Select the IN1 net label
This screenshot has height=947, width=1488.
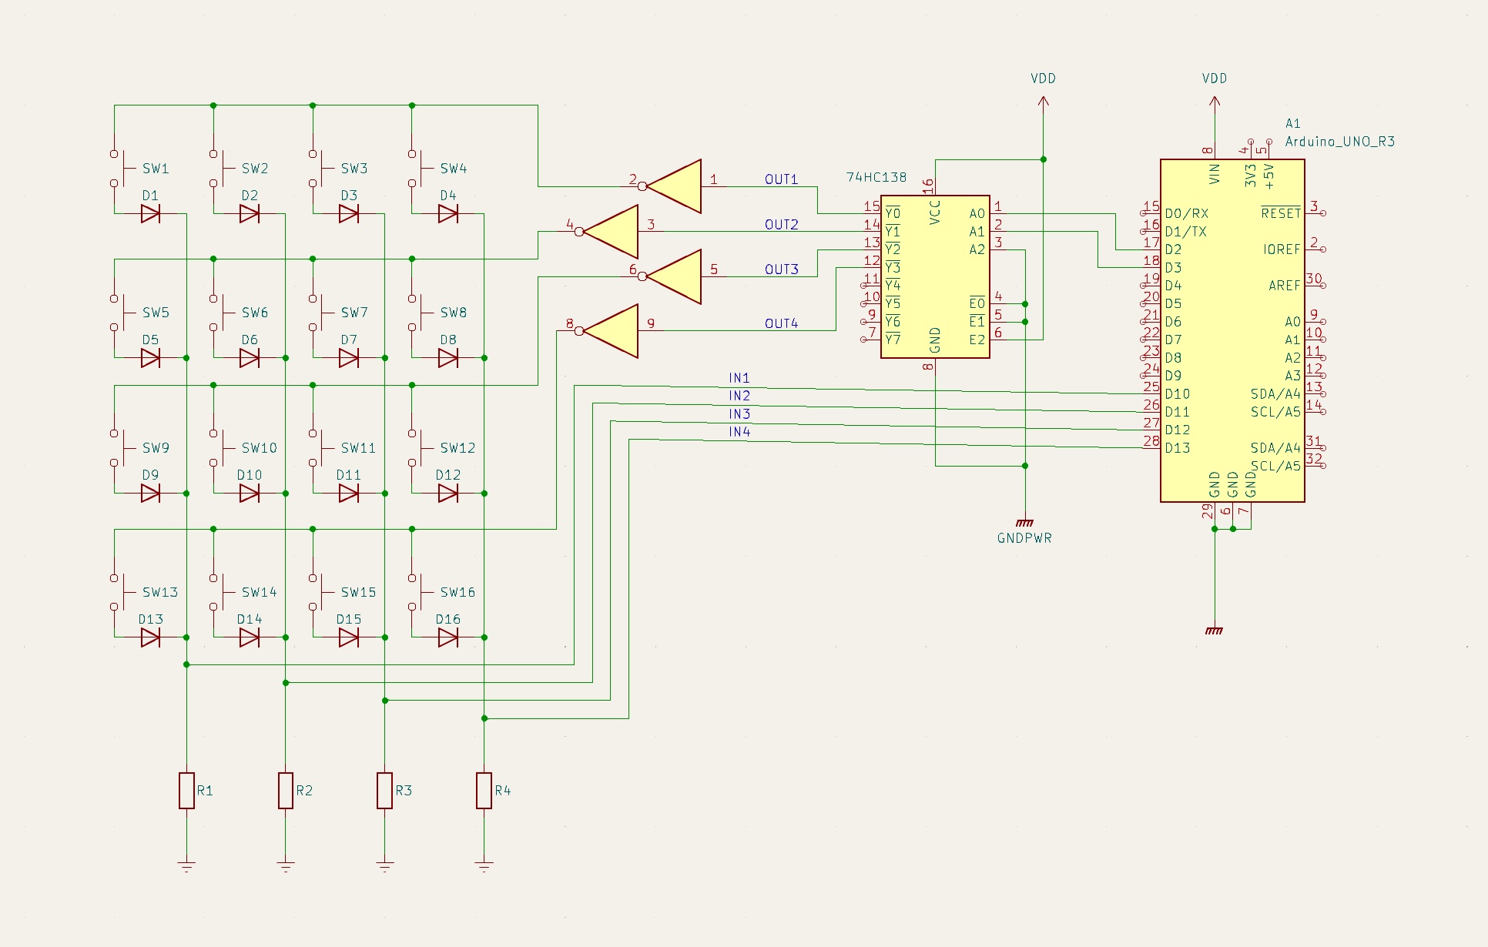[739, 378]
